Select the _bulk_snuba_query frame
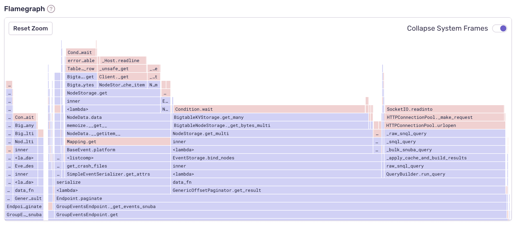This screenshot has width=517, height=225. (444, 150)
